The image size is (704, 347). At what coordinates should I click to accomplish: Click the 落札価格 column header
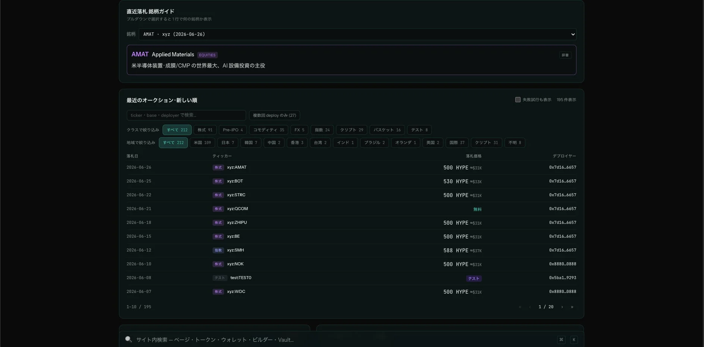(x=474, y=156)
